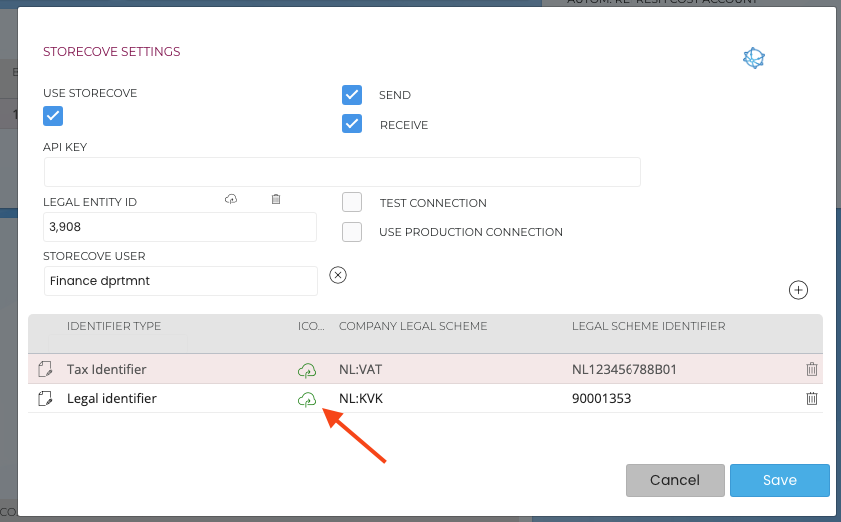Uncheck the Send checkbox
841x522 pixels.
point(351,95)
